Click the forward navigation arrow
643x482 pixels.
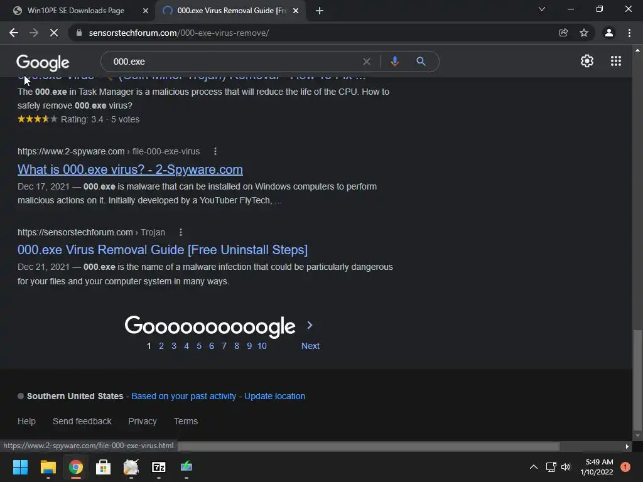[34, 33]
